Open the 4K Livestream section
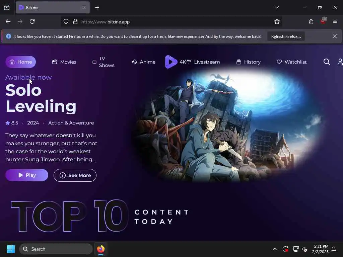 point(200,62)
